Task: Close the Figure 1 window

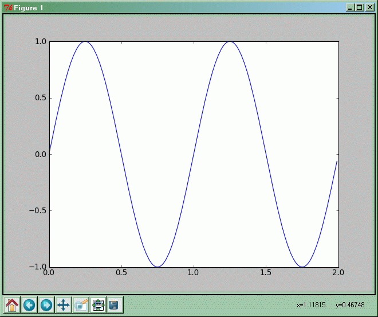Action: coord(369,7)
